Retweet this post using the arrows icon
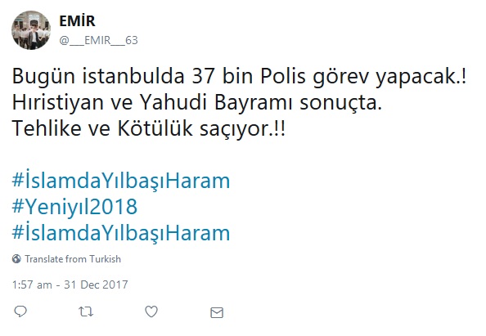The image size is (486, 336). tap(86, 311)
